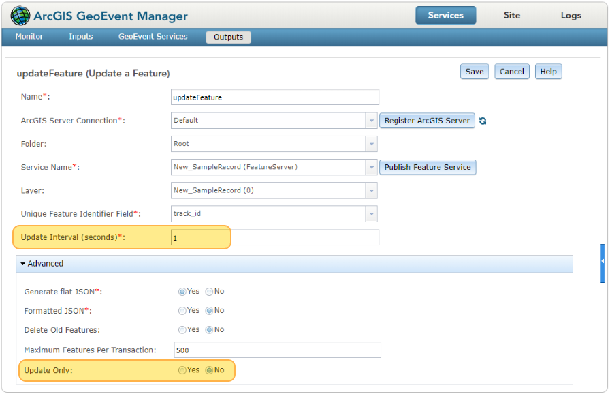Click the ArcGIS GeoEvent Manager globe logo

pyautogui.click(x=20, y=16)
